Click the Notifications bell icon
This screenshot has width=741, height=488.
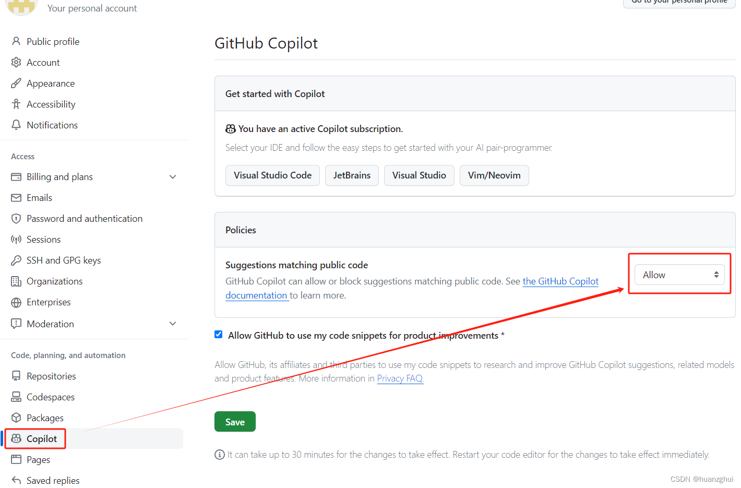(16, 125)
